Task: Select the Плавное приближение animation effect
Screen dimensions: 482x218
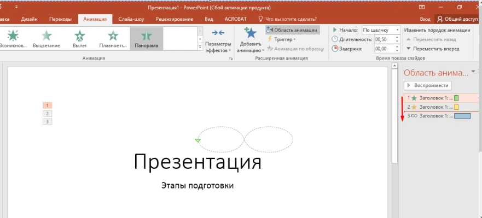Action: (x=113, y=39)
